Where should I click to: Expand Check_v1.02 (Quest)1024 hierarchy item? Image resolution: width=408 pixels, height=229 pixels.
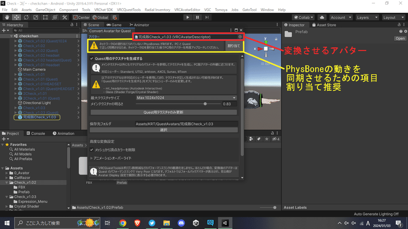click(16, 41)
